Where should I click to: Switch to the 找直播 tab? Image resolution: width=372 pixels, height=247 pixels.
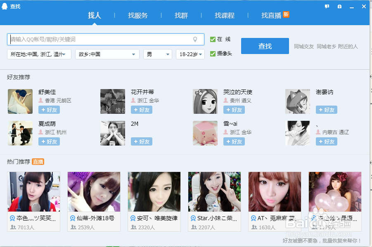[x=271, y=15]
